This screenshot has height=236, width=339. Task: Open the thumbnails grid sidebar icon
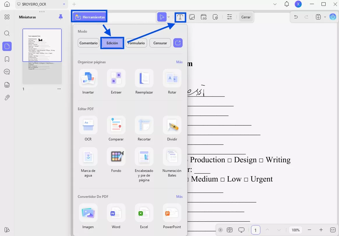pyautogui.click(x=7, y=17)
